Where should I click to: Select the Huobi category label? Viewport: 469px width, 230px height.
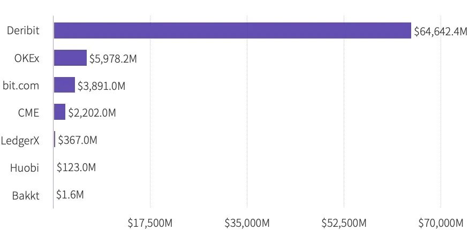coord(25,168)
